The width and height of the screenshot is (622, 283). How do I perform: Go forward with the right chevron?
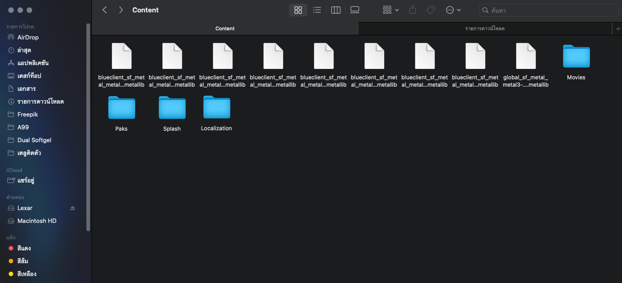coord(121,10)
